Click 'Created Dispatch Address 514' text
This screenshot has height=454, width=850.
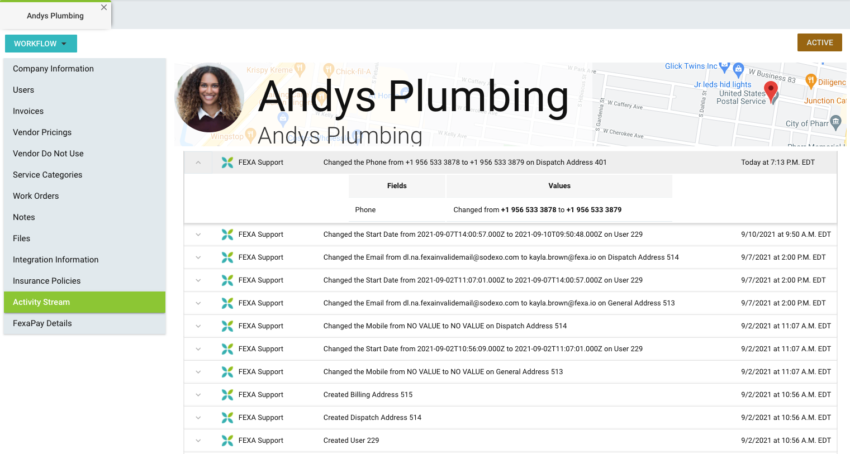(x=372, y=418)
